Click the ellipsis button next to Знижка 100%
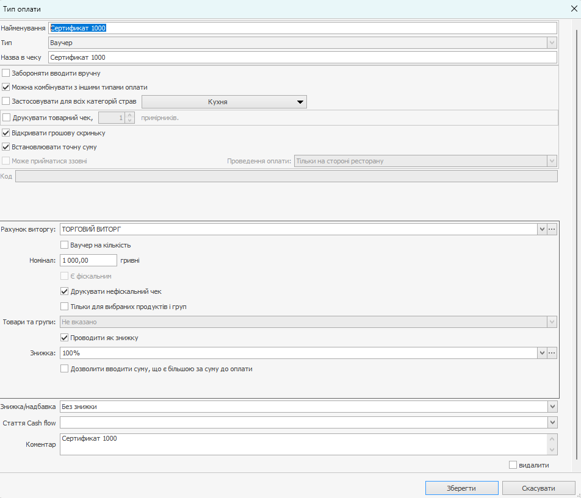The image size is (581, 498). pyautogui.click(x=552, y=353)
